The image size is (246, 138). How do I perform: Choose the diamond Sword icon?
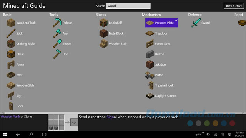(196, 23)
